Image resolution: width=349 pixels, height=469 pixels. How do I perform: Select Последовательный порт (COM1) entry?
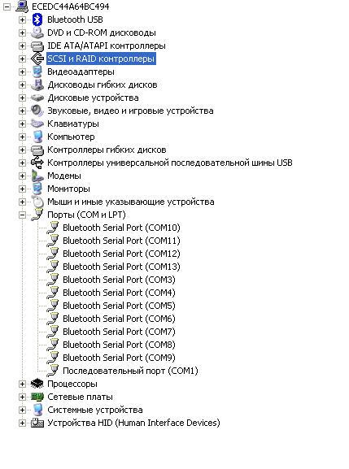(130, 371)
